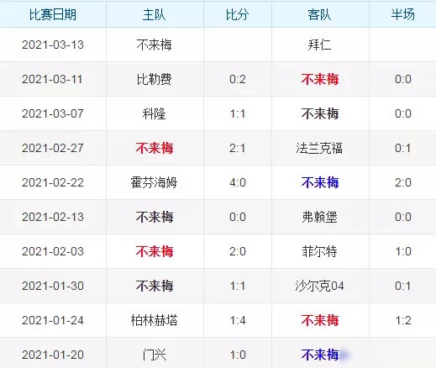Click home team 不来梅 in 2021-02-13 row
This screenshot has width=436, height=368.
click(x=155, y=217)
